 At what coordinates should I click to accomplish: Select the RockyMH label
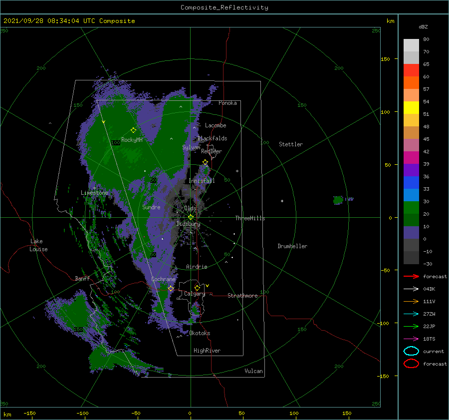[x=132, y=140]
